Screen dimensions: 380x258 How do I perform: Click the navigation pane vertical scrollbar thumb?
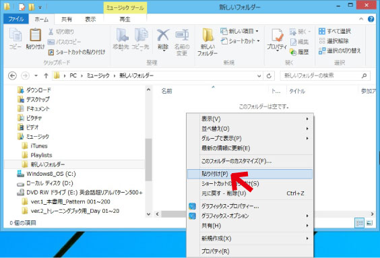pos(148,160)
